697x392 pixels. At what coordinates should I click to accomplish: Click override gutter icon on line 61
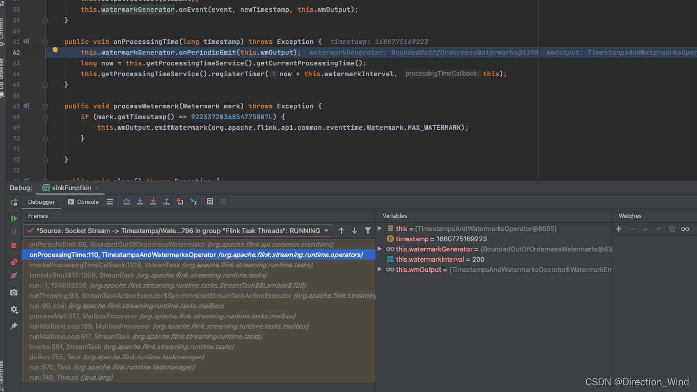pos(27,41)
